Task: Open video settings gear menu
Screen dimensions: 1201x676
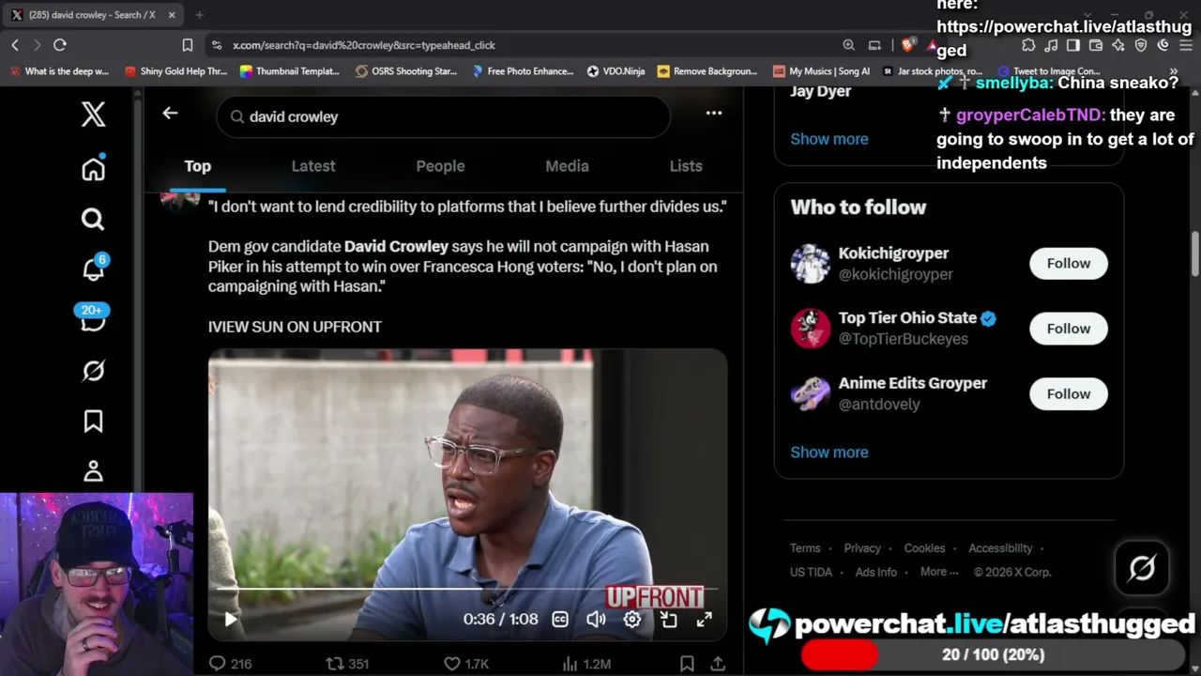Action: pyautogui.click(x=632, y=619)
